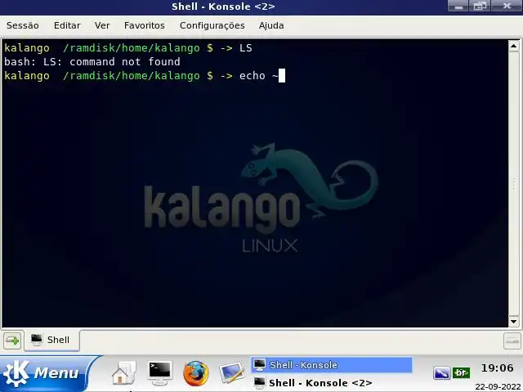Switch to Shell - Konsole taskbar entry

tap(332, 365)
